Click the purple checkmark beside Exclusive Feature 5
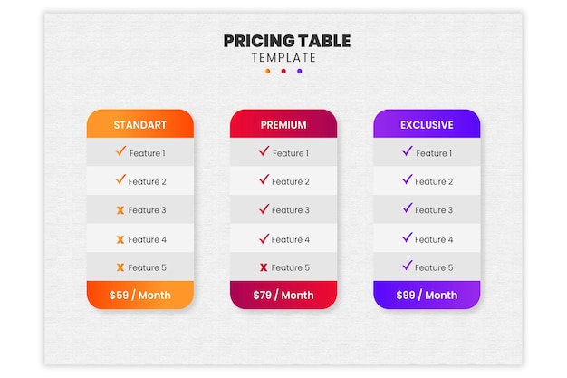The image size is (567, 378). click(x=408, y=265)
